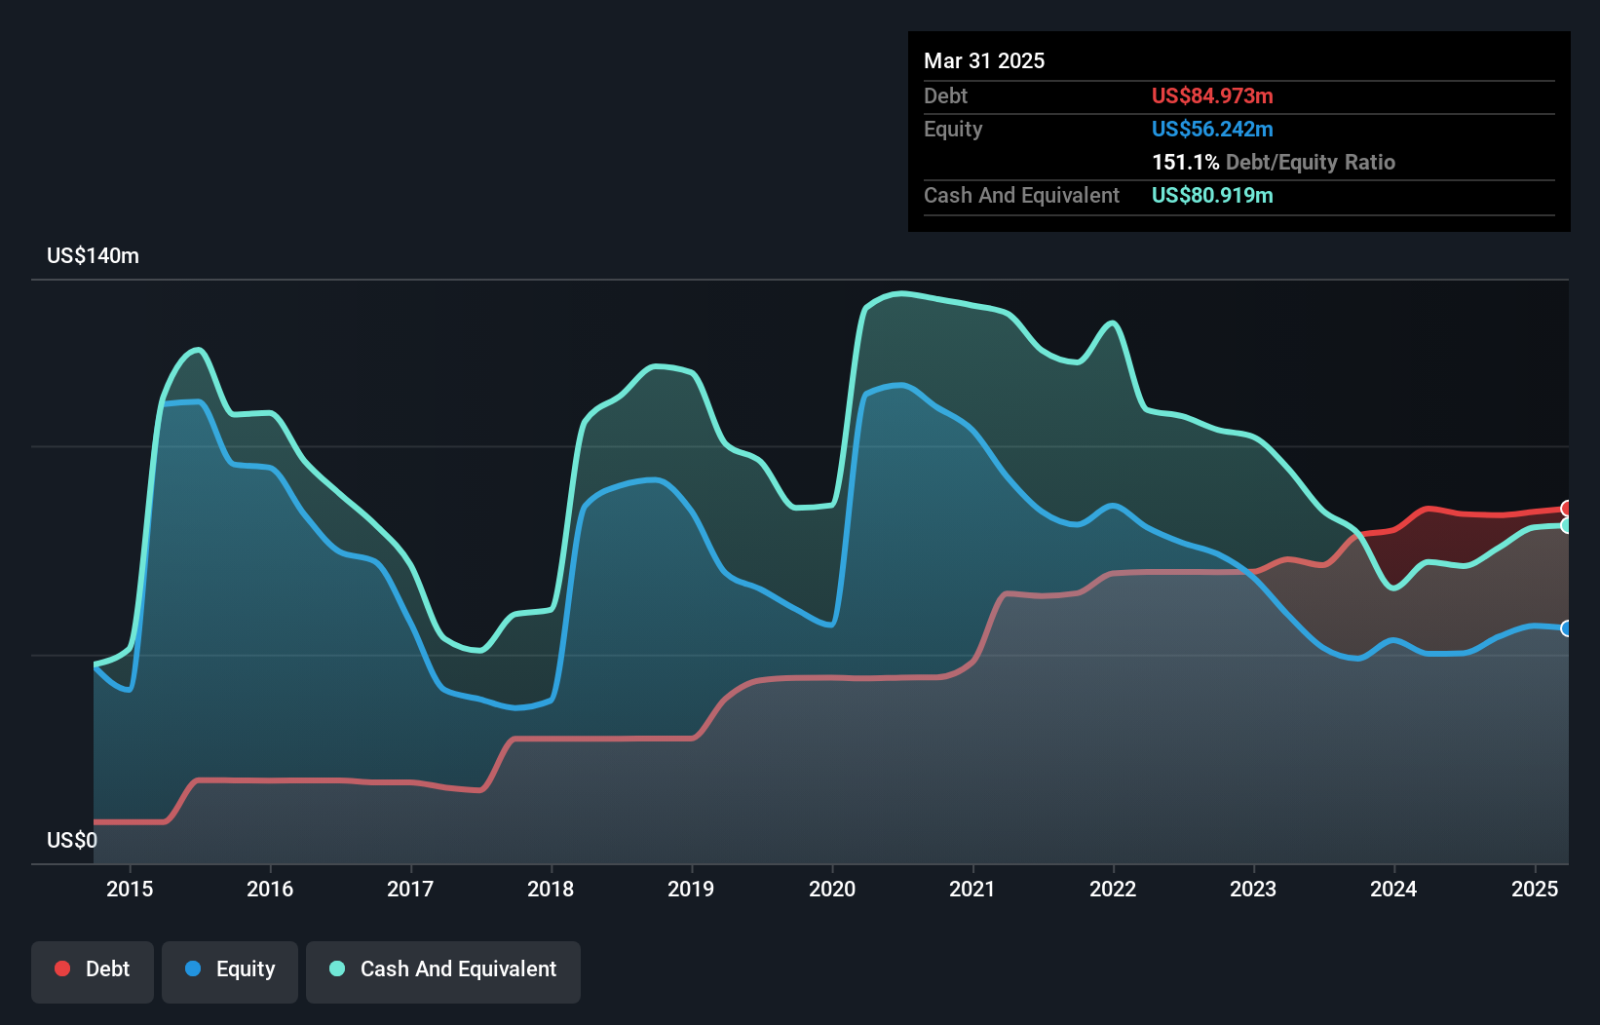Click the 2024 x-axis label
The height and width of the screenshot is (1025, 1600).
(x=1393, y=889)
